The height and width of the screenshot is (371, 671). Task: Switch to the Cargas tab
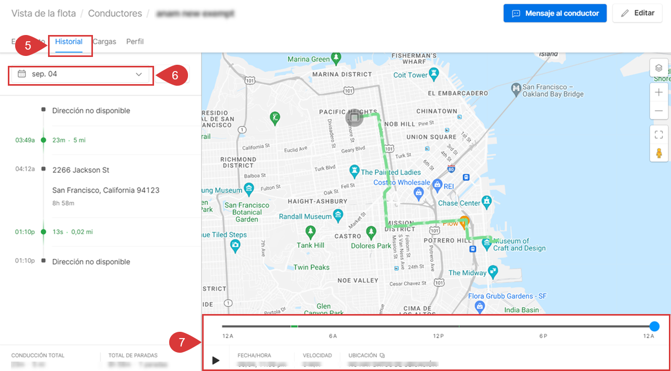(x=104, y=42)
